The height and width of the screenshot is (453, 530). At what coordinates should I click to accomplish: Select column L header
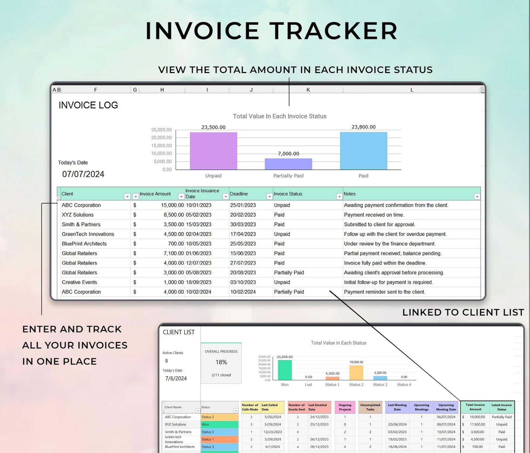(412, 90)
